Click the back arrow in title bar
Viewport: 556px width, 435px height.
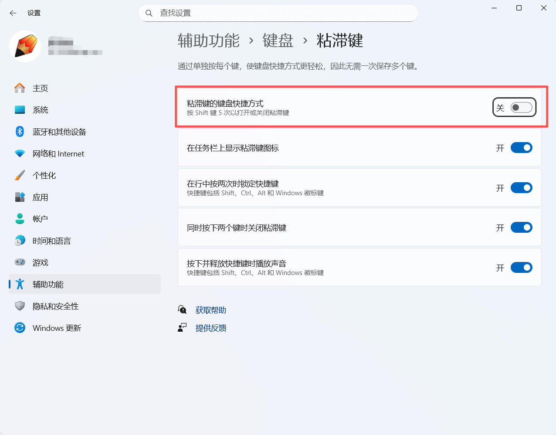tap(13, 13)
